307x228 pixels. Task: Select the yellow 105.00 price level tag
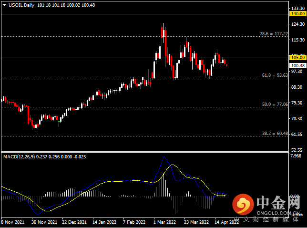tap(297, 57)
